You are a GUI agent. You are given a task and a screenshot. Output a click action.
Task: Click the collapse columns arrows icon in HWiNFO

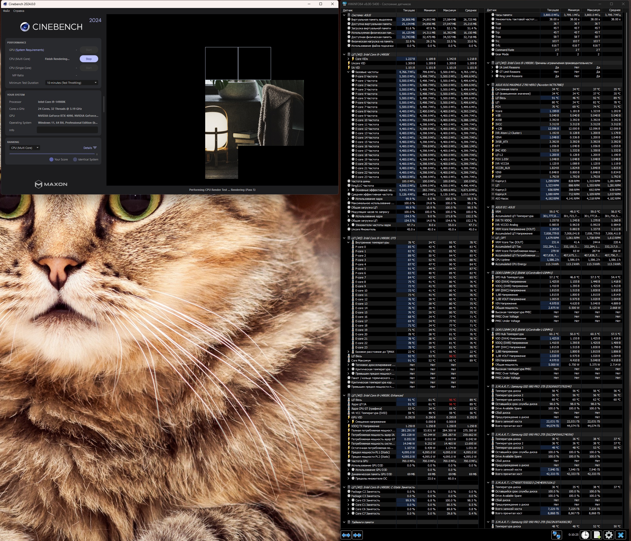357,535
